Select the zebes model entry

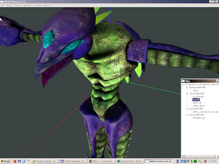coord(195,91)
